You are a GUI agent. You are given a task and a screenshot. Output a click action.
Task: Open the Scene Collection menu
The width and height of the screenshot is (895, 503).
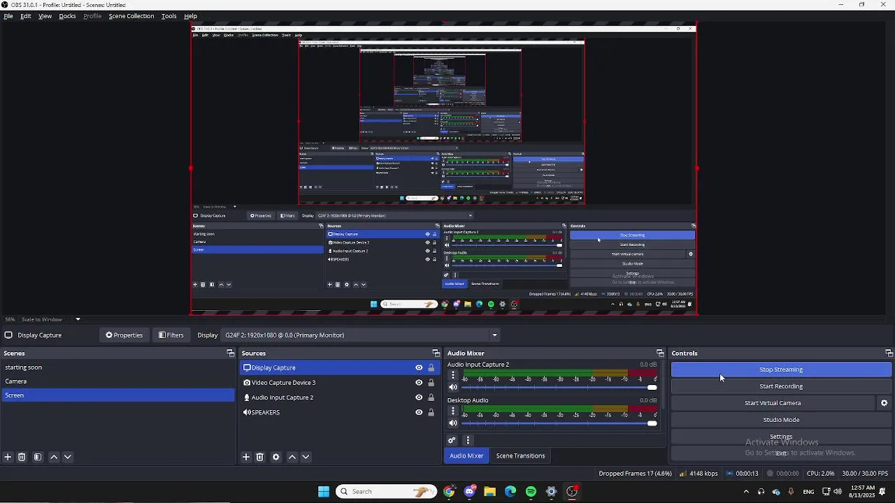point(131,16)
